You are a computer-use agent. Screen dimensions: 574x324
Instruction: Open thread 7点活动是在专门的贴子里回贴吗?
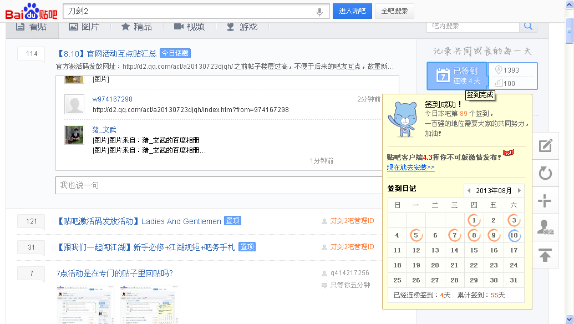pos(114,273)
